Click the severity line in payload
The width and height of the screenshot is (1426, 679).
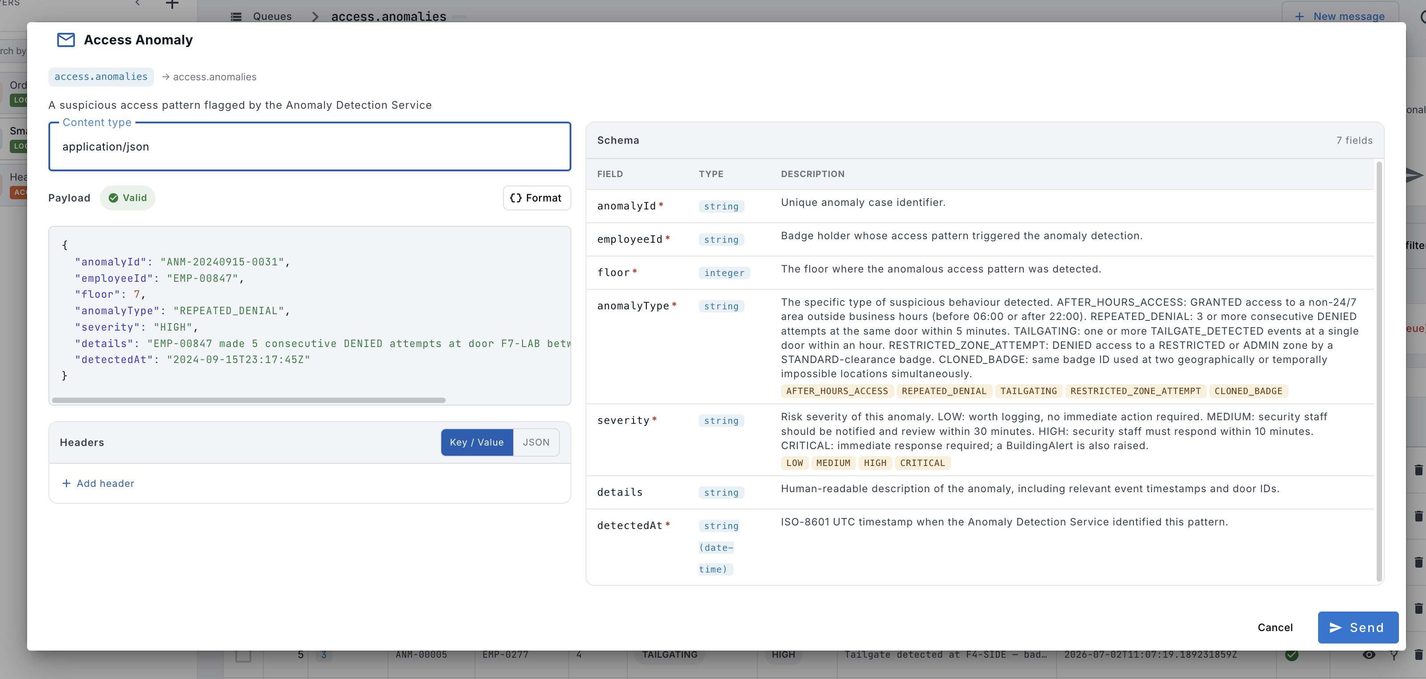coord(137,327)
